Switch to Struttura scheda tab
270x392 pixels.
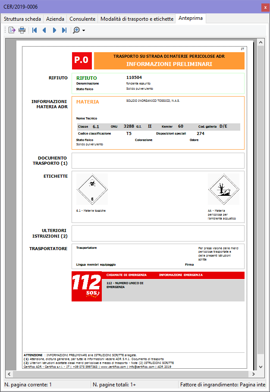click(22, 19)
